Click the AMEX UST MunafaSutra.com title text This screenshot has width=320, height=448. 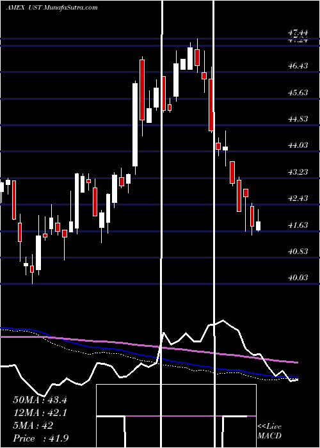click(52, 8)
